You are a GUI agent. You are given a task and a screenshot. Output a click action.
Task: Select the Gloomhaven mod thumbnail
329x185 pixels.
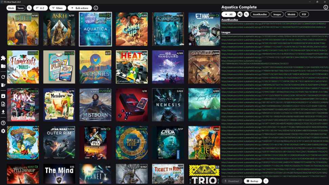(204, 67)
